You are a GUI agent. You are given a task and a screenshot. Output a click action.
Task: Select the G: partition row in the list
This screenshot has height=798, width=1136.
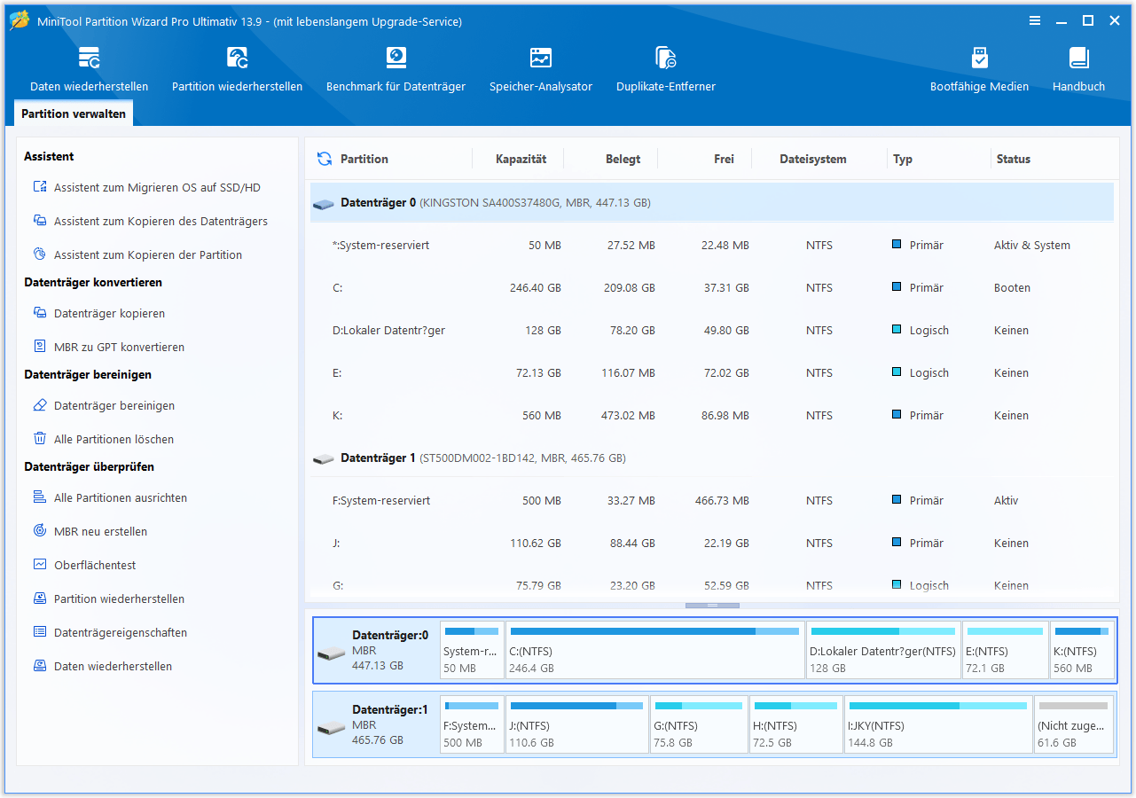tap(712, 585)
